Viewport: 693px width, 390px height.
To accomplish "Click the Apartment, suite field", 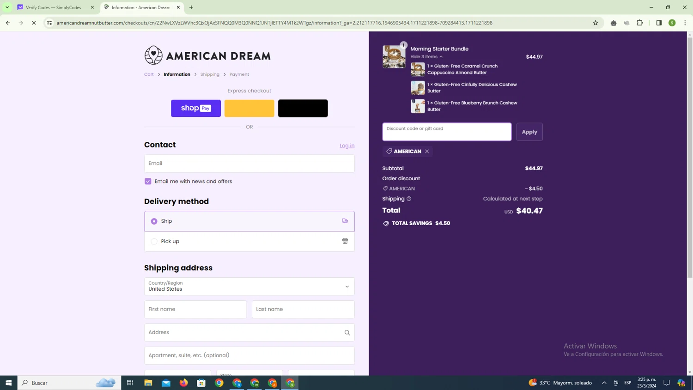I will (x=249, y=356).
